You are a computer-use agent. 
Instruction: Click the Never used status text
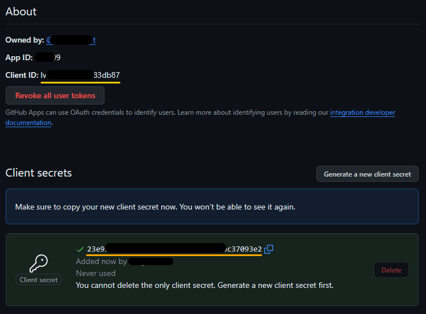coord(95,273)
